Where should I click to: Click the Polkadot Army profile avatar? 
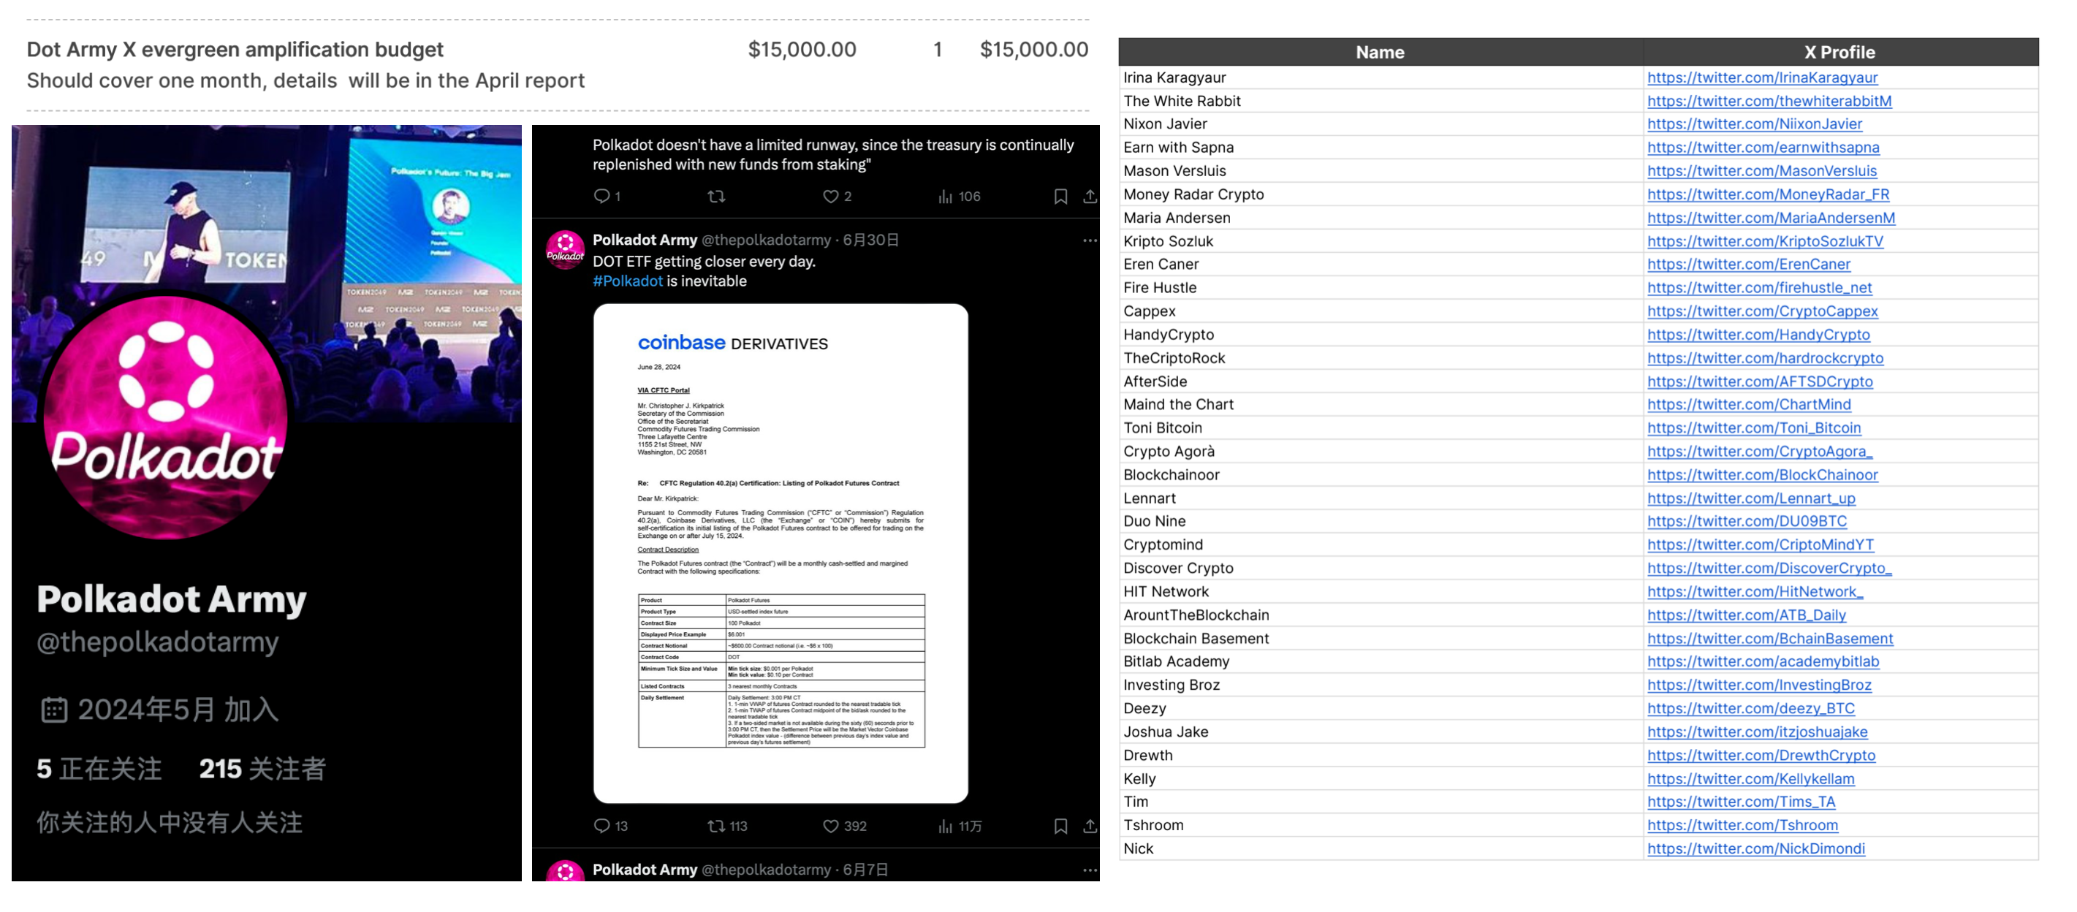coord(165,417)
